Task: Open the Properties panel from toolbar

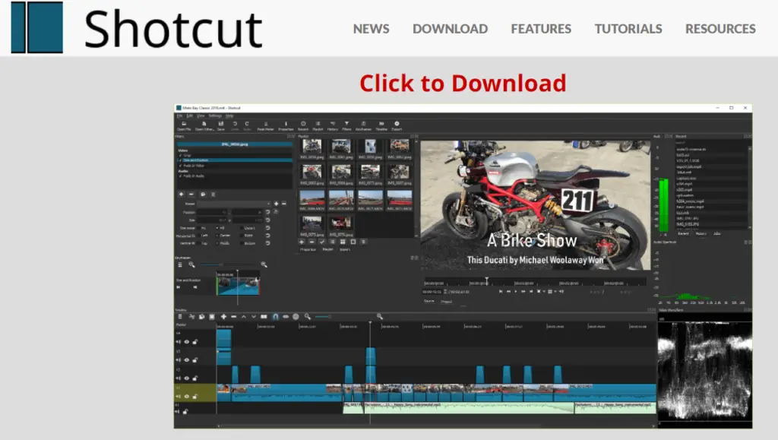Action: [x=286, y=126]
